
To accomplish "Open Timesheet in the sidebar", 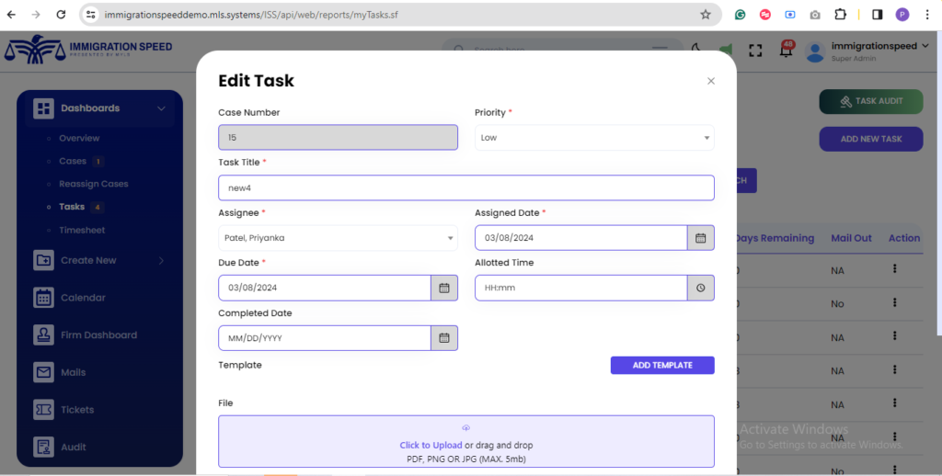I will pyautogui.click(x=82, y=230).
